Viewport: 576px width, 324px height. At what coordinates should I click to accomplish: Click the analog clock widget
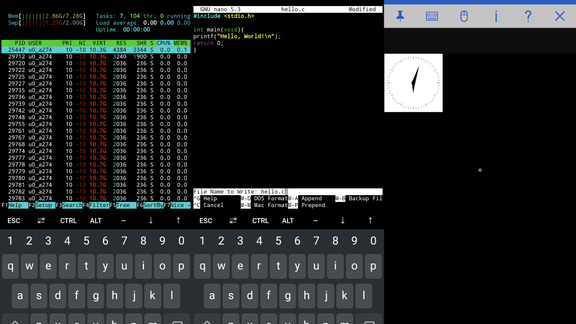click(x=413, y=83)
